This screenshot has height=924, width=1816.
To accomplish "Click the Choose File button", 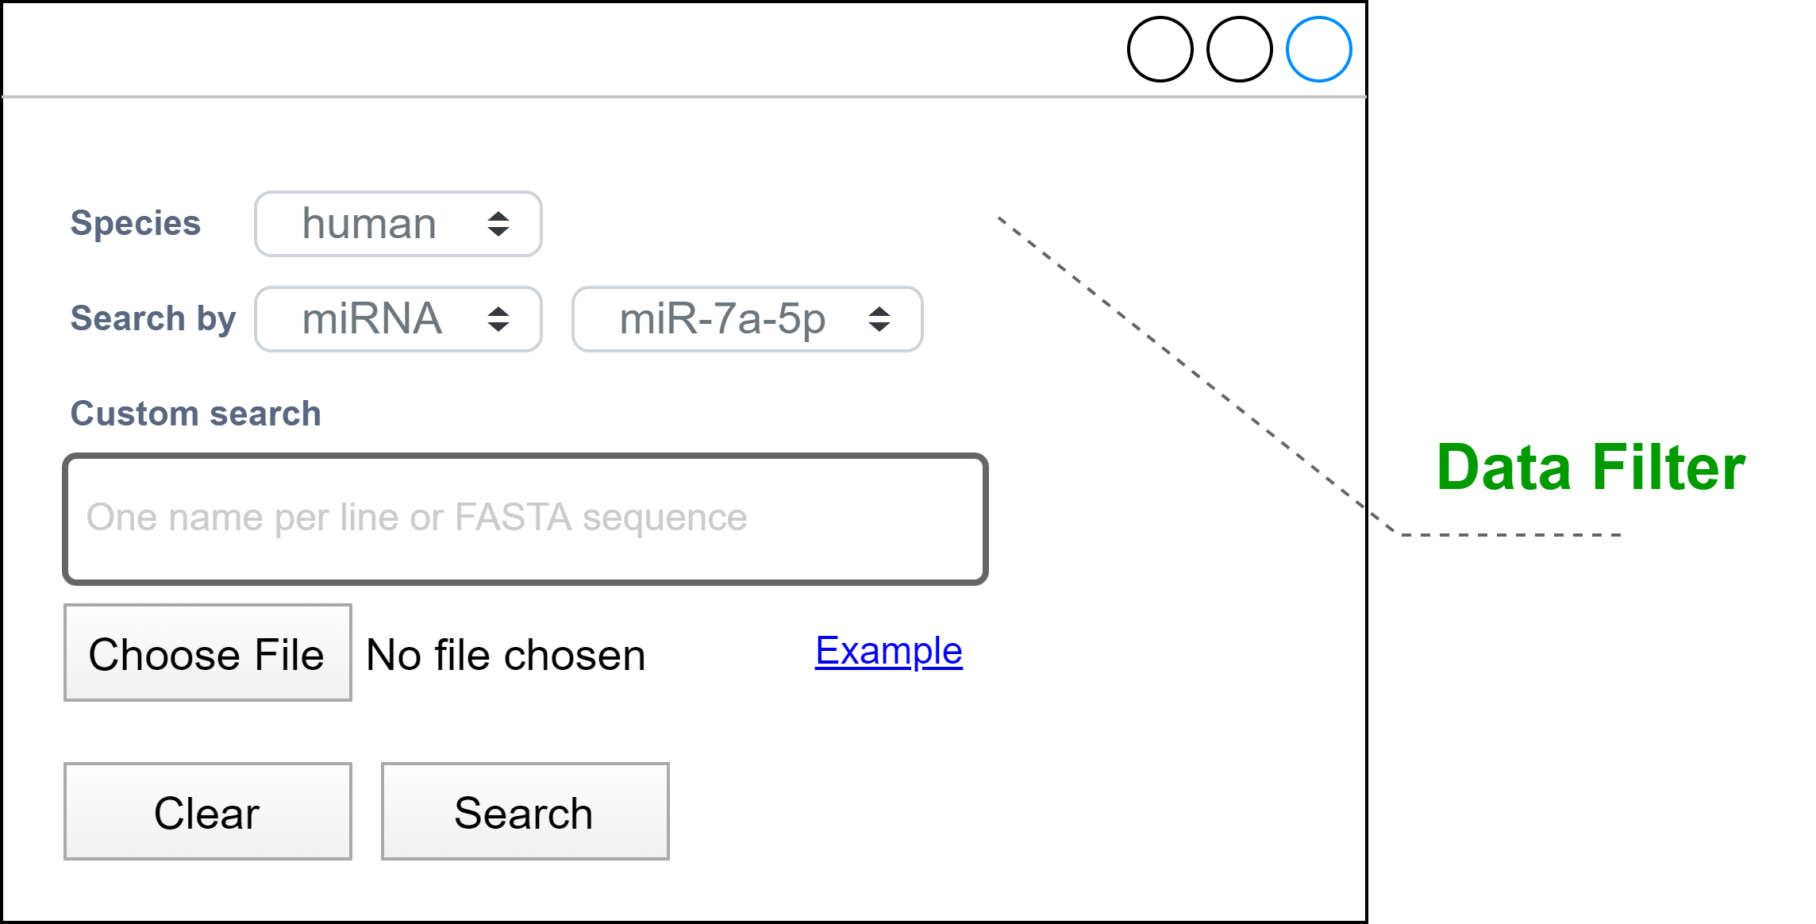I will click(207, 653).
